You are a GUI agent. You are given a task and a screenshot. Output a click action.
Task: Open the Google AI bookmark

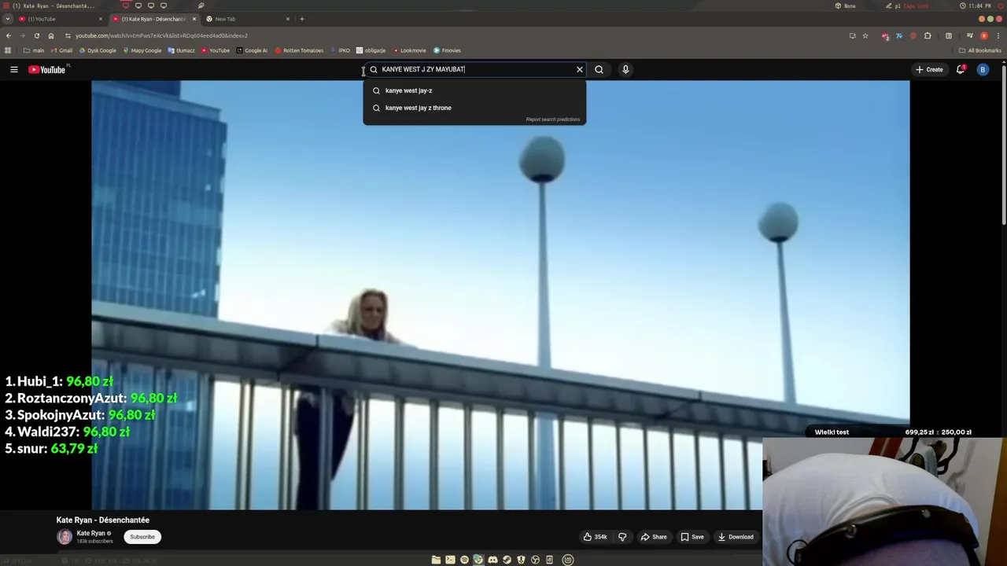(x=252, y=50)
